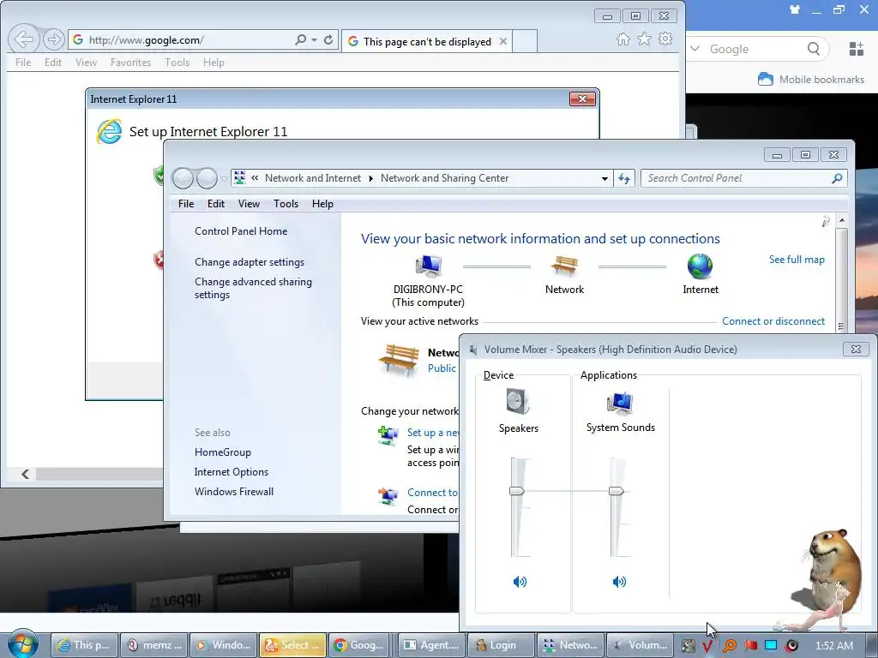Image resolution: width=878 pixels, height=658 pixels.
Task: Mute System Sounds in Volume Mixer
Action: click(619, 582)
